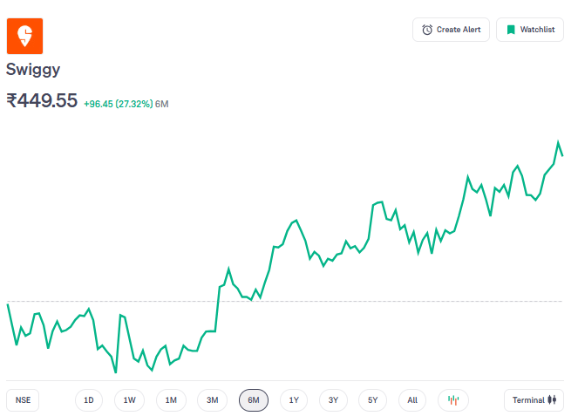Open the Terminal button
Viewport: 578px width, 416px height.
[x=534, y=400]
